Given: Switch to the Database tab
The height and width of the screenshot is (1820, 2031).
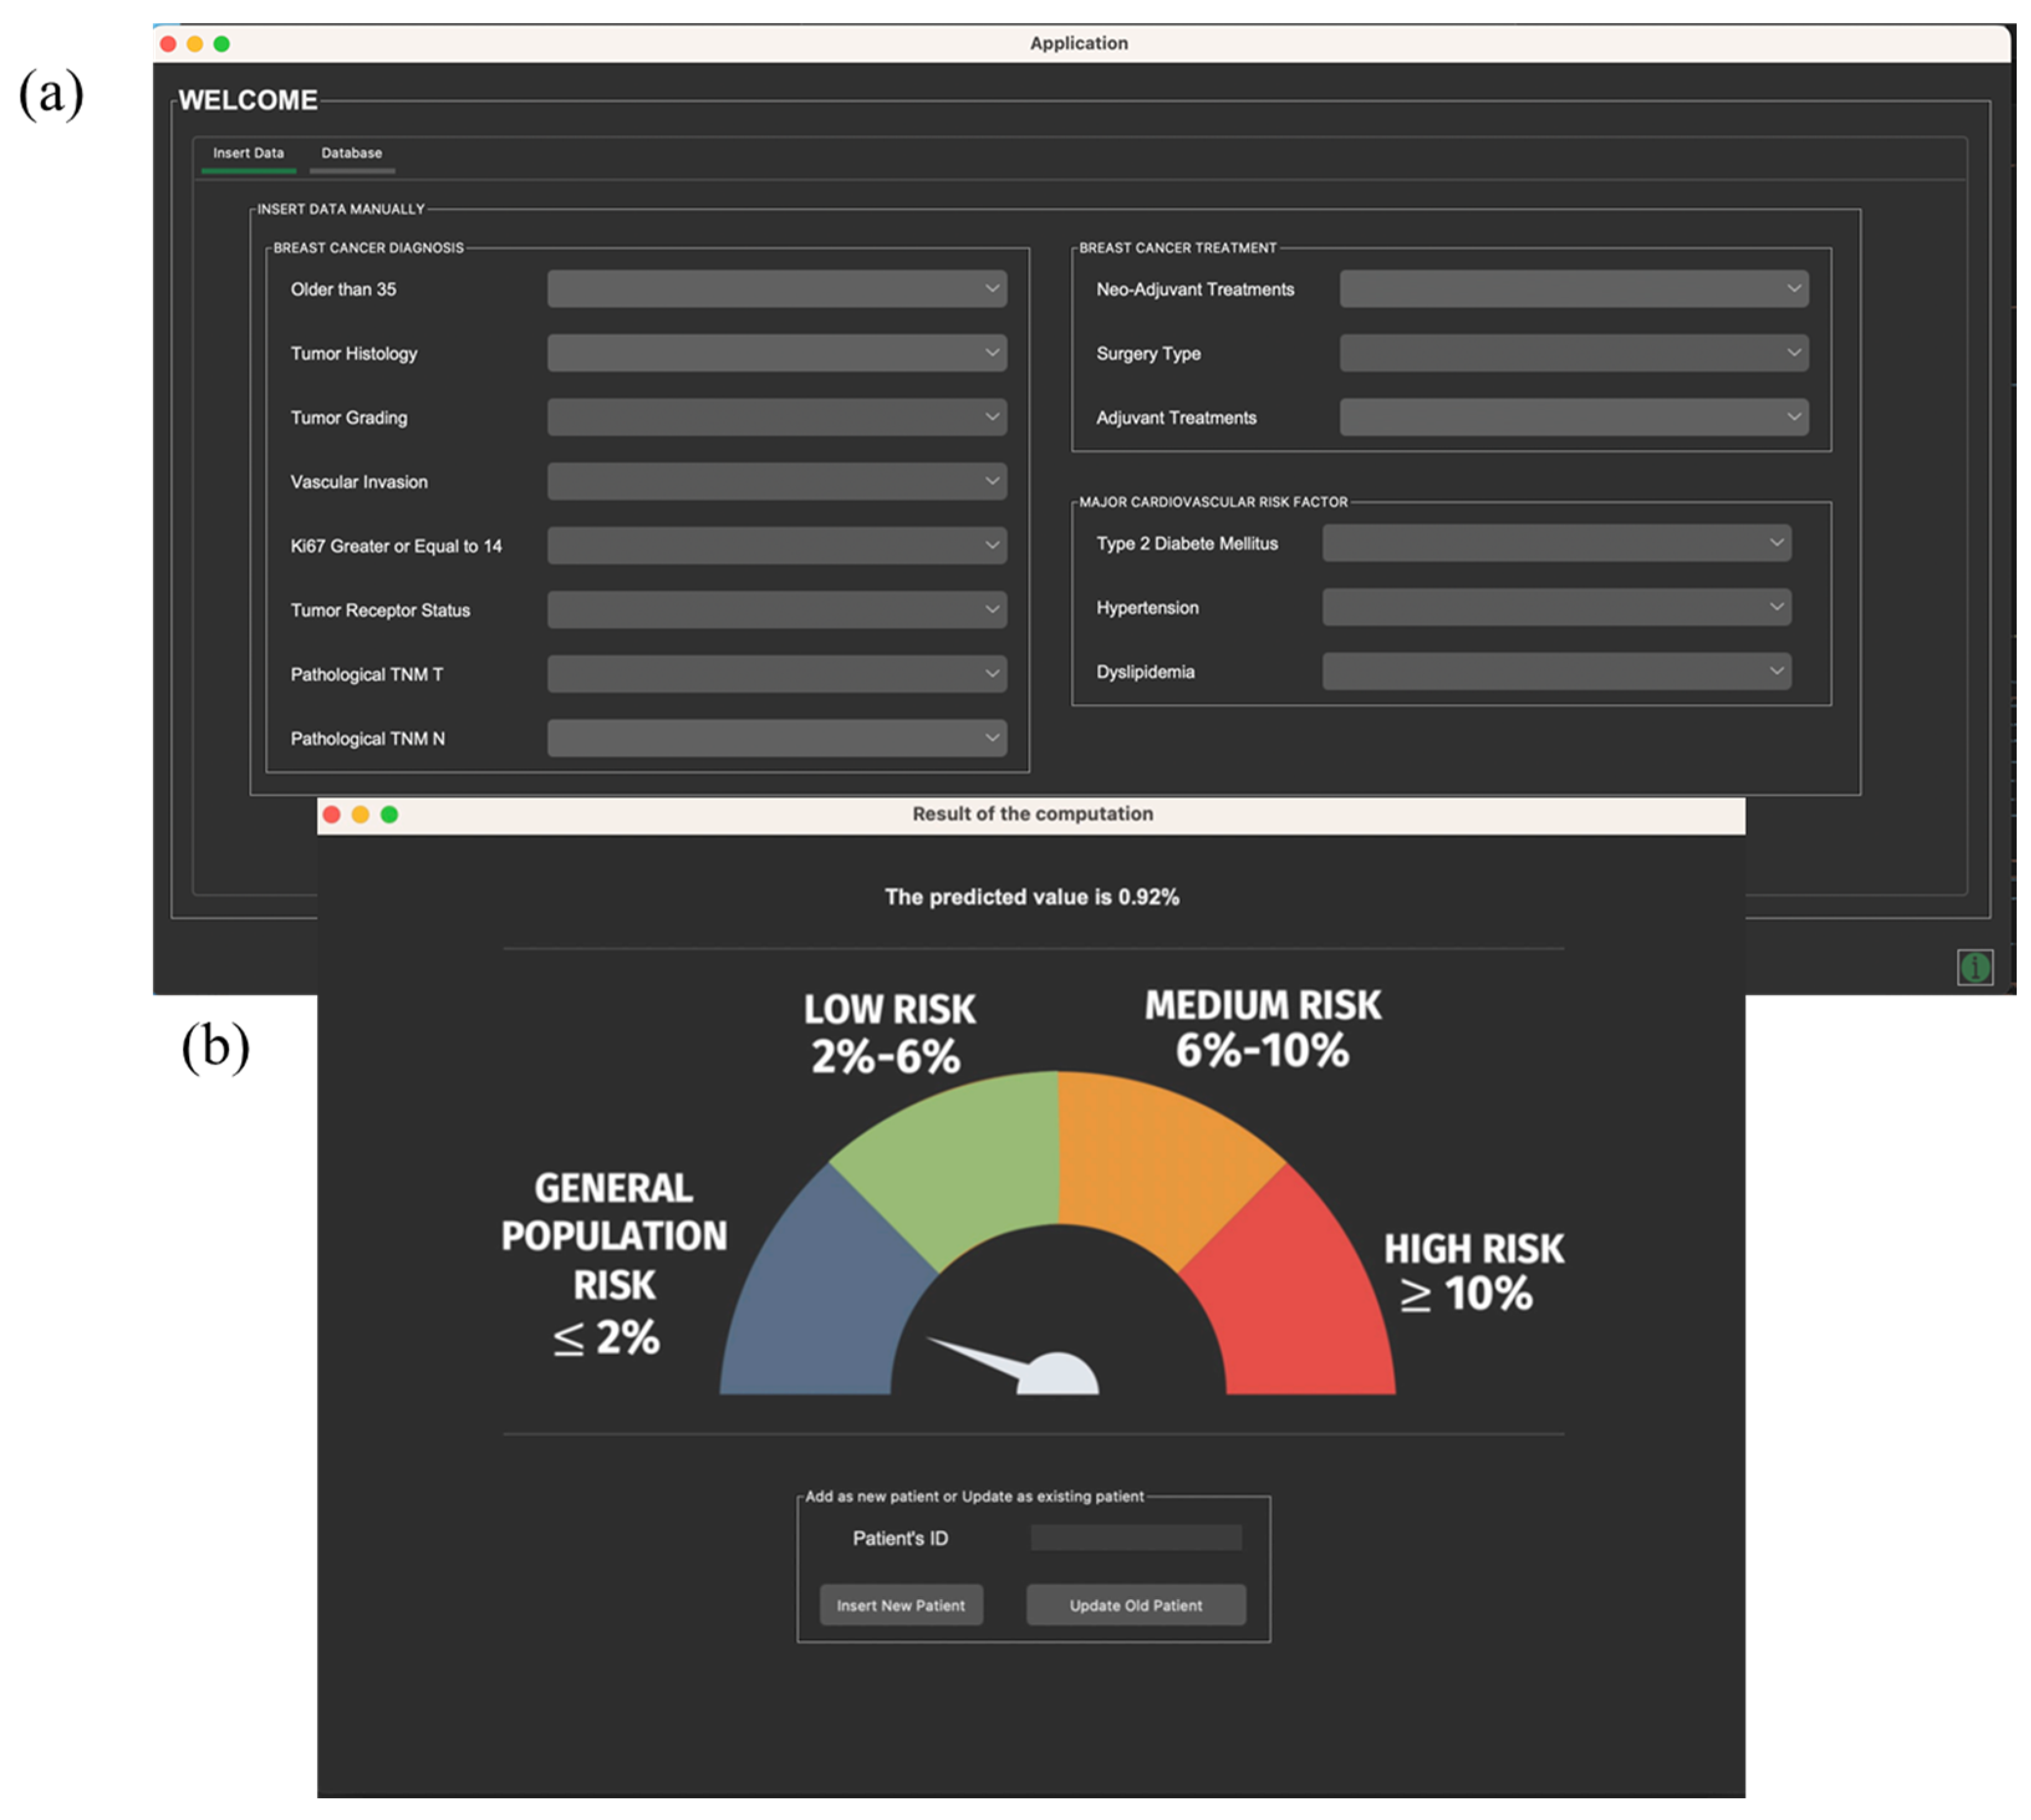Looking at the screenshot, I should [351, 153].
